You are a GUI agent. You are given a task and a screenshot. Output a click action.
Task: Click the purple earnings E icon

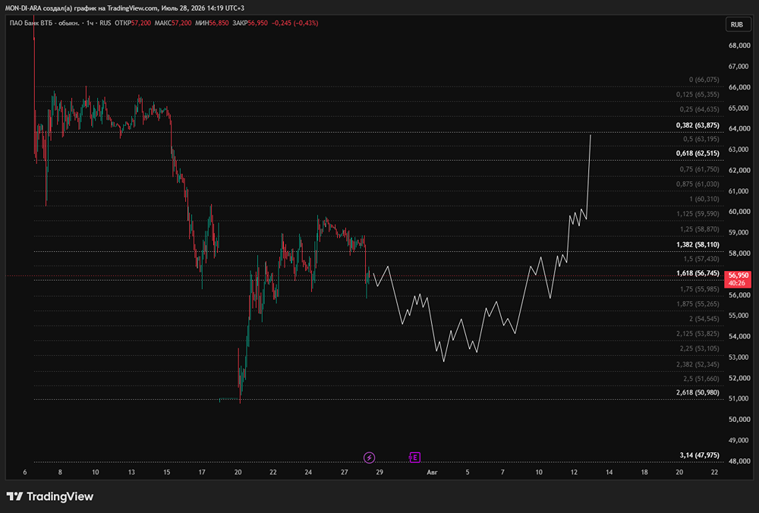414,458
